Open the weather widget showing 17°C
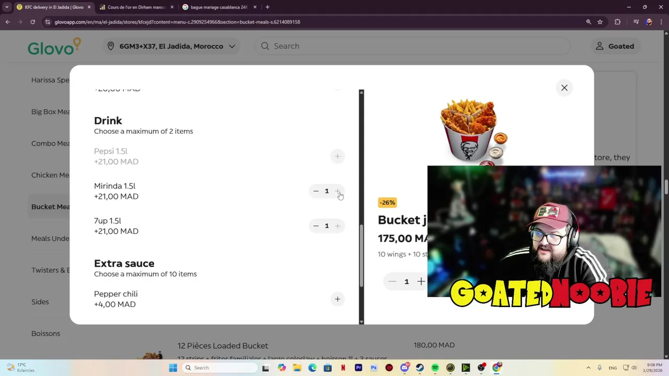This screenshot has width=669, height=376. (20, 368)
